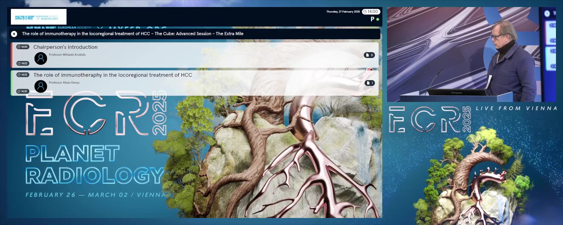This screenshot has width=563, height=225.
Task: Click the 14:00 start time of Chairperson's introduction
Action: (23, 47)
